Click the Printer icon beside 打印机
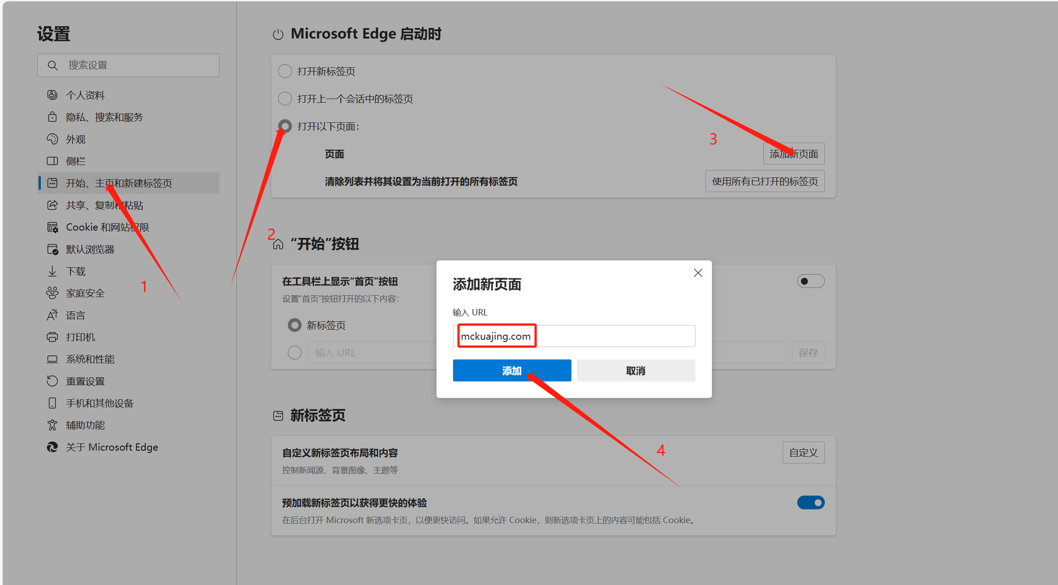Image resolution: width=1058 pixels, height=585 pixels. [x=52, y=337]
